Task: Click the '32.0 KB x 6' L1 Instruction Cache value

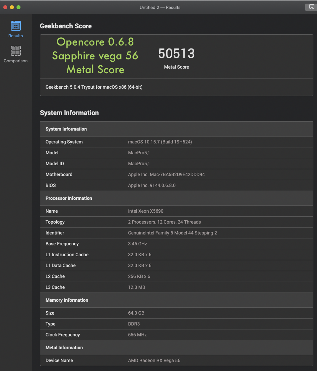Action: [x=140, y=255]
